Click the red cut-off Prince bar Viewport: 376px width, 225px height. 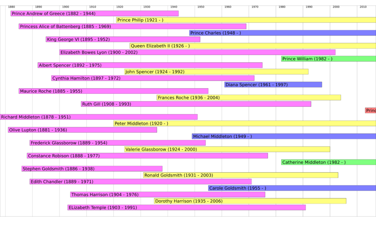(x=370, y=110)
